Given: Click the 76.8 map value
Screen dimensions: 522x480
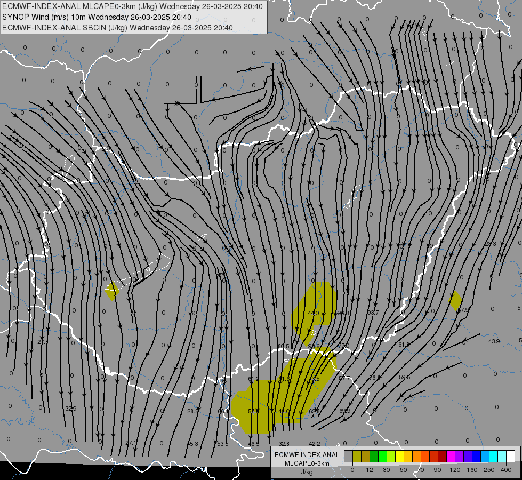Looking at the screenshot, I should [x=375, y=378].
